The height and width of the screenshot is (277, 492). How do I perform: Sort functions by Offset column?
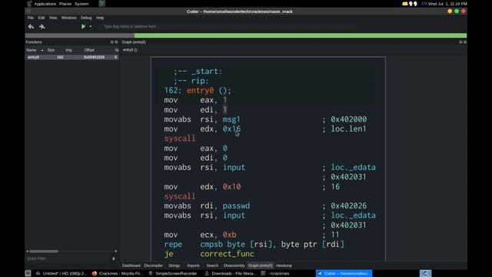89,50
